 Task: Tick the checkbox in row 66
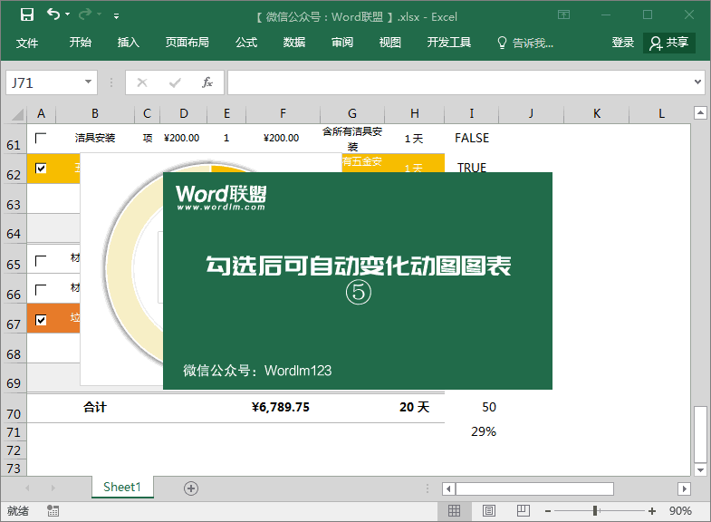point(41,290)
